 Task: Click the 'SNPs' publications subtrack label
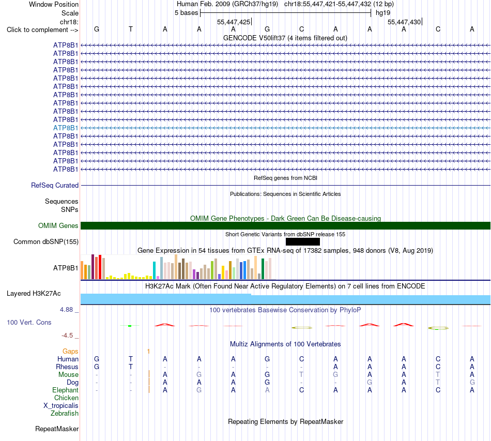point(70,209)
